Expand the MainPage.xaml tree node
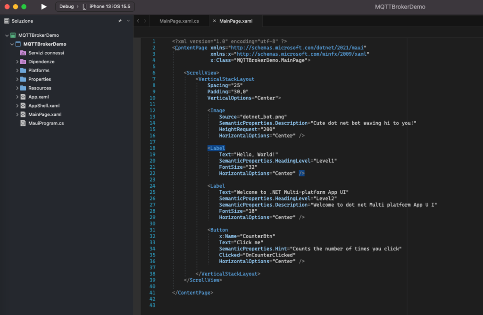Image resolution: width=483 pixels, height=315 pixels. [17, 114]
